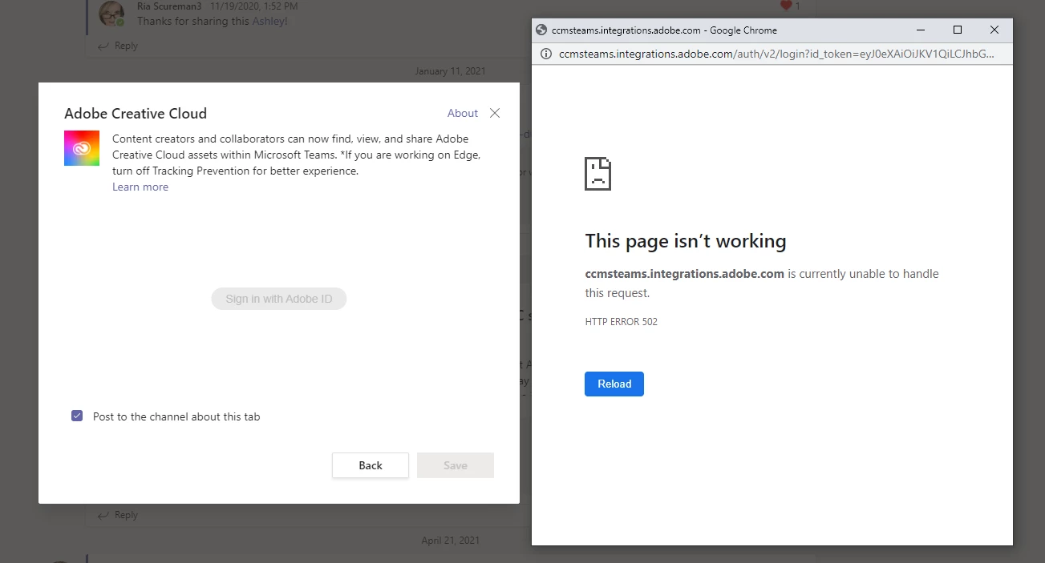Viewport: 1045px width, 563px height.
Task: Click Reply link below the dialog in Teams
Action: point(118,515)
